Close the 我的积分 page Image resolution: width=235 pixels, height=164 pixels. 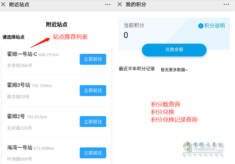(120, 4)
